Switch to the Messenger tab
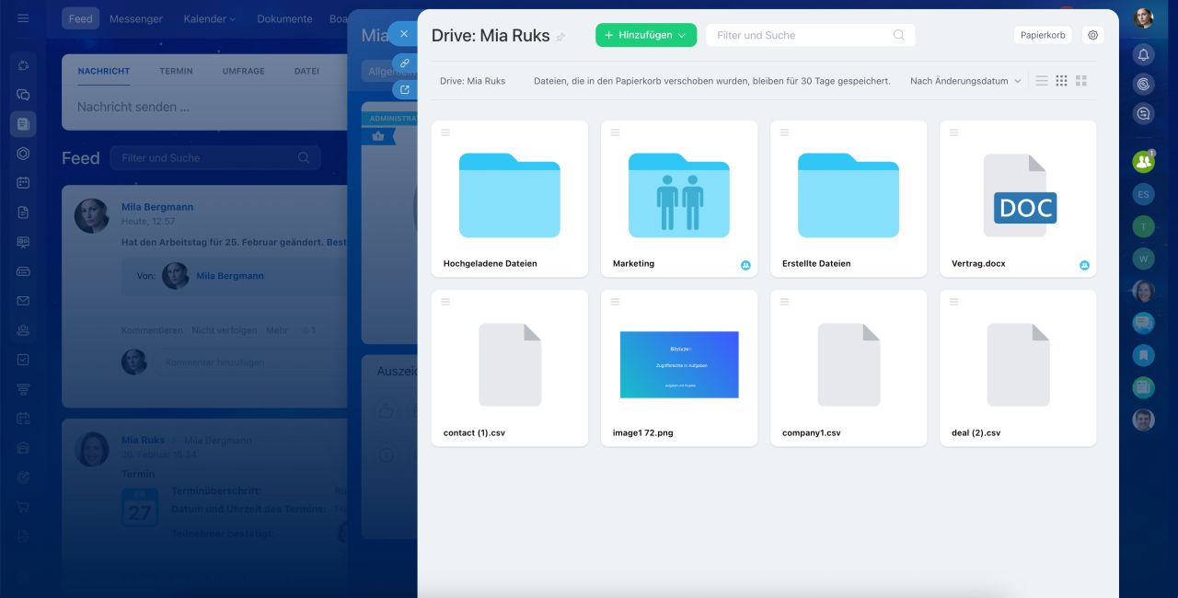1178x598 pixels. (135, 18)
